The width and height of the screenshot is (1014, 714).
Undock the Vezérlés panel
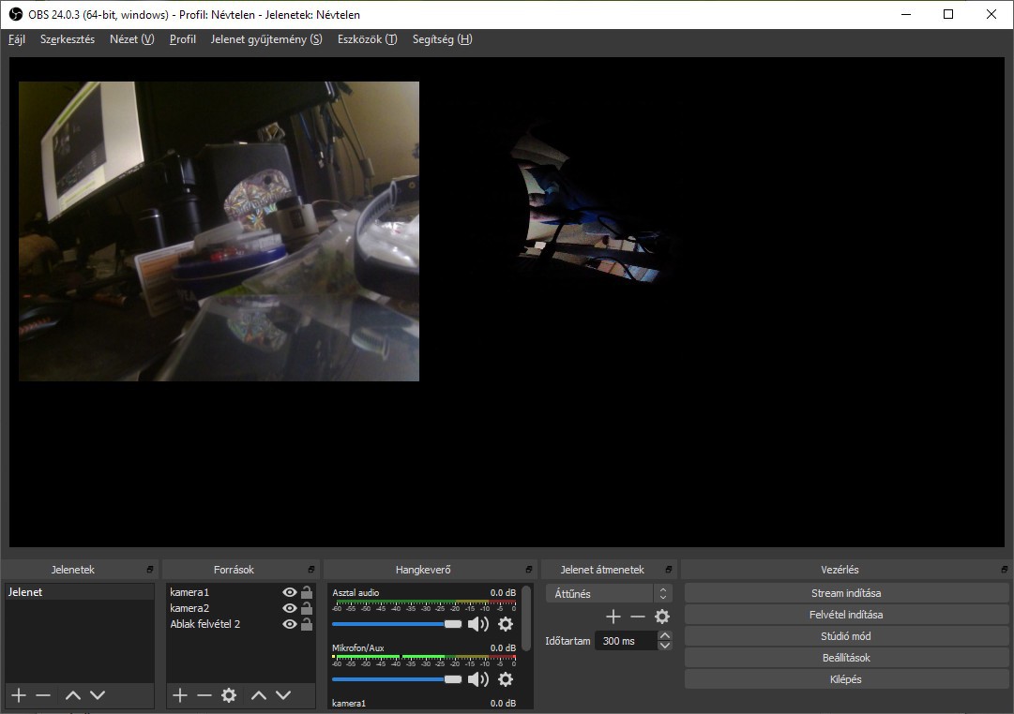tap(1005, 570)
